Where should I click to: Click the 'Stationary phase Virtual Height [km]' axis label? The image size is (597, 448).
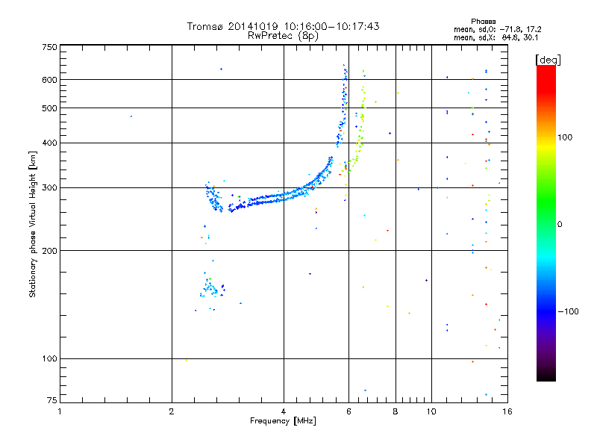pyautogui.click(x=33, y=224)
